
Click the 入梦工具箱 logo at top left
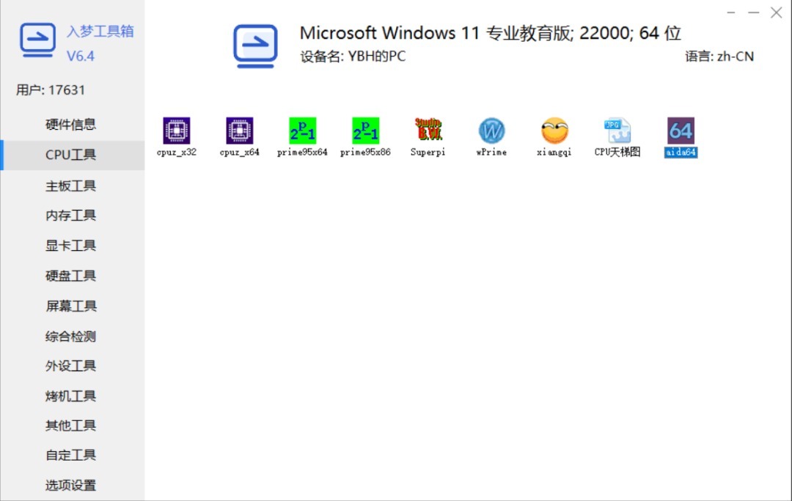coord(37,40)
